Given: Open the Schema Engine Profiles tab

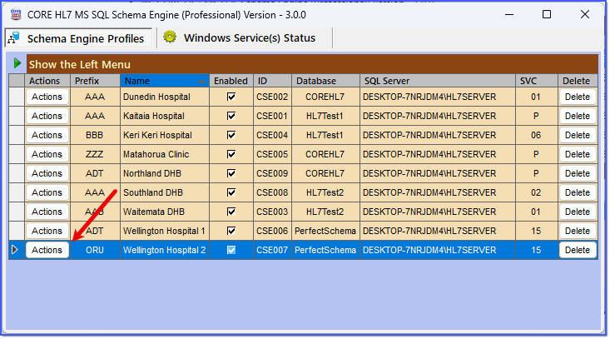Looking at the screenshot, I should [x=78, y=38].
